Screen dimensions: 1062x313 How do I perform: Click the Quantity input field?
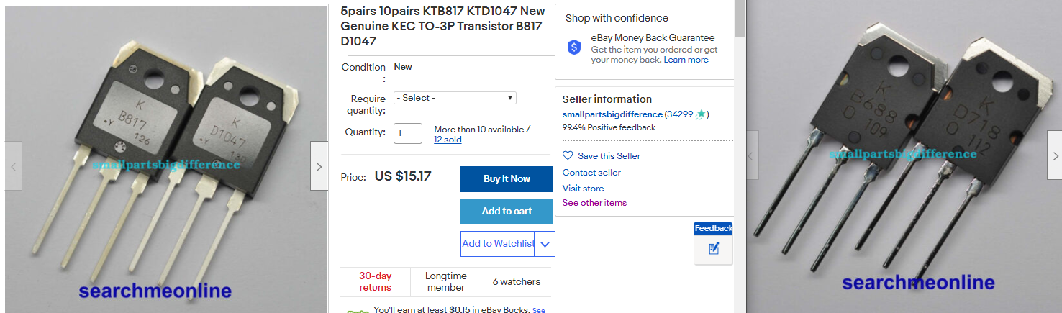pyautogui.click(x=408, y=132)
